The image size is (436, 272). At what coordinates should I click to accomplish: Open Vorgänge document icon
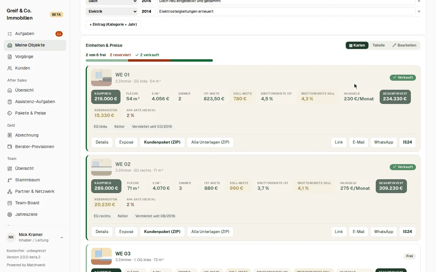click(10, 57)
